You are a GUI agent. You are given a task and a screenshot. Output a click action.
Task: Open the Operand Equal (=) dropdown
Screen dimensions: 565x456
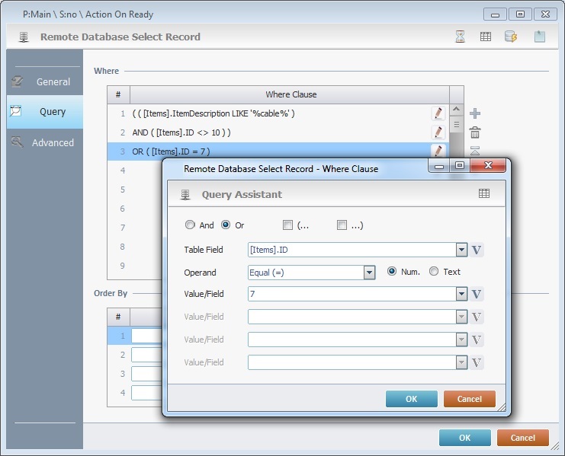(369, 273)
